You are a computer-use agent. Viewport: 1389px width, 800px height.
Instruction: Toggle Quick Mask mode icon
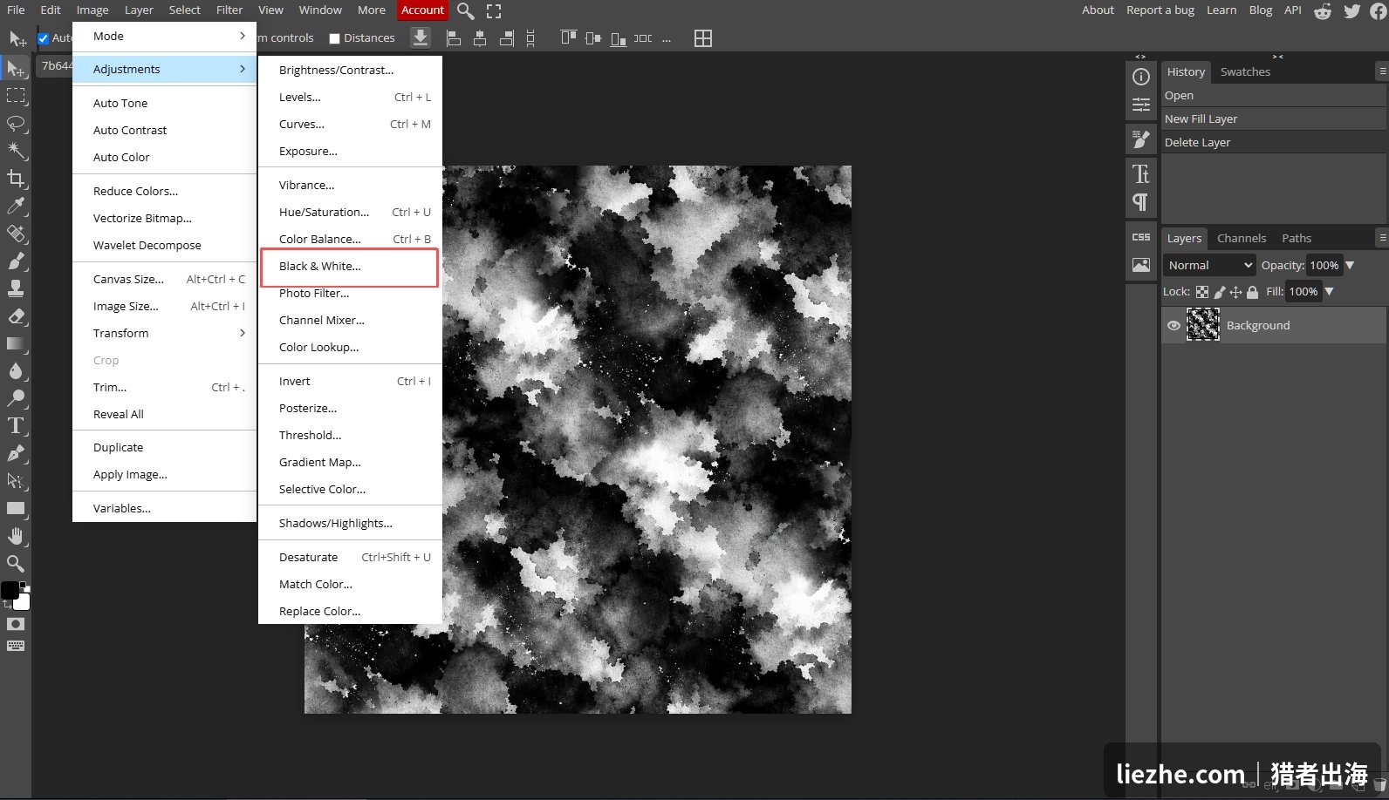[16, 624]
